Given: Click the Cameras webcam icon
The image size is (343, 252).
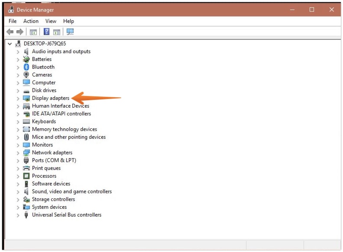Looking at the screenshot, I should 26,75.
